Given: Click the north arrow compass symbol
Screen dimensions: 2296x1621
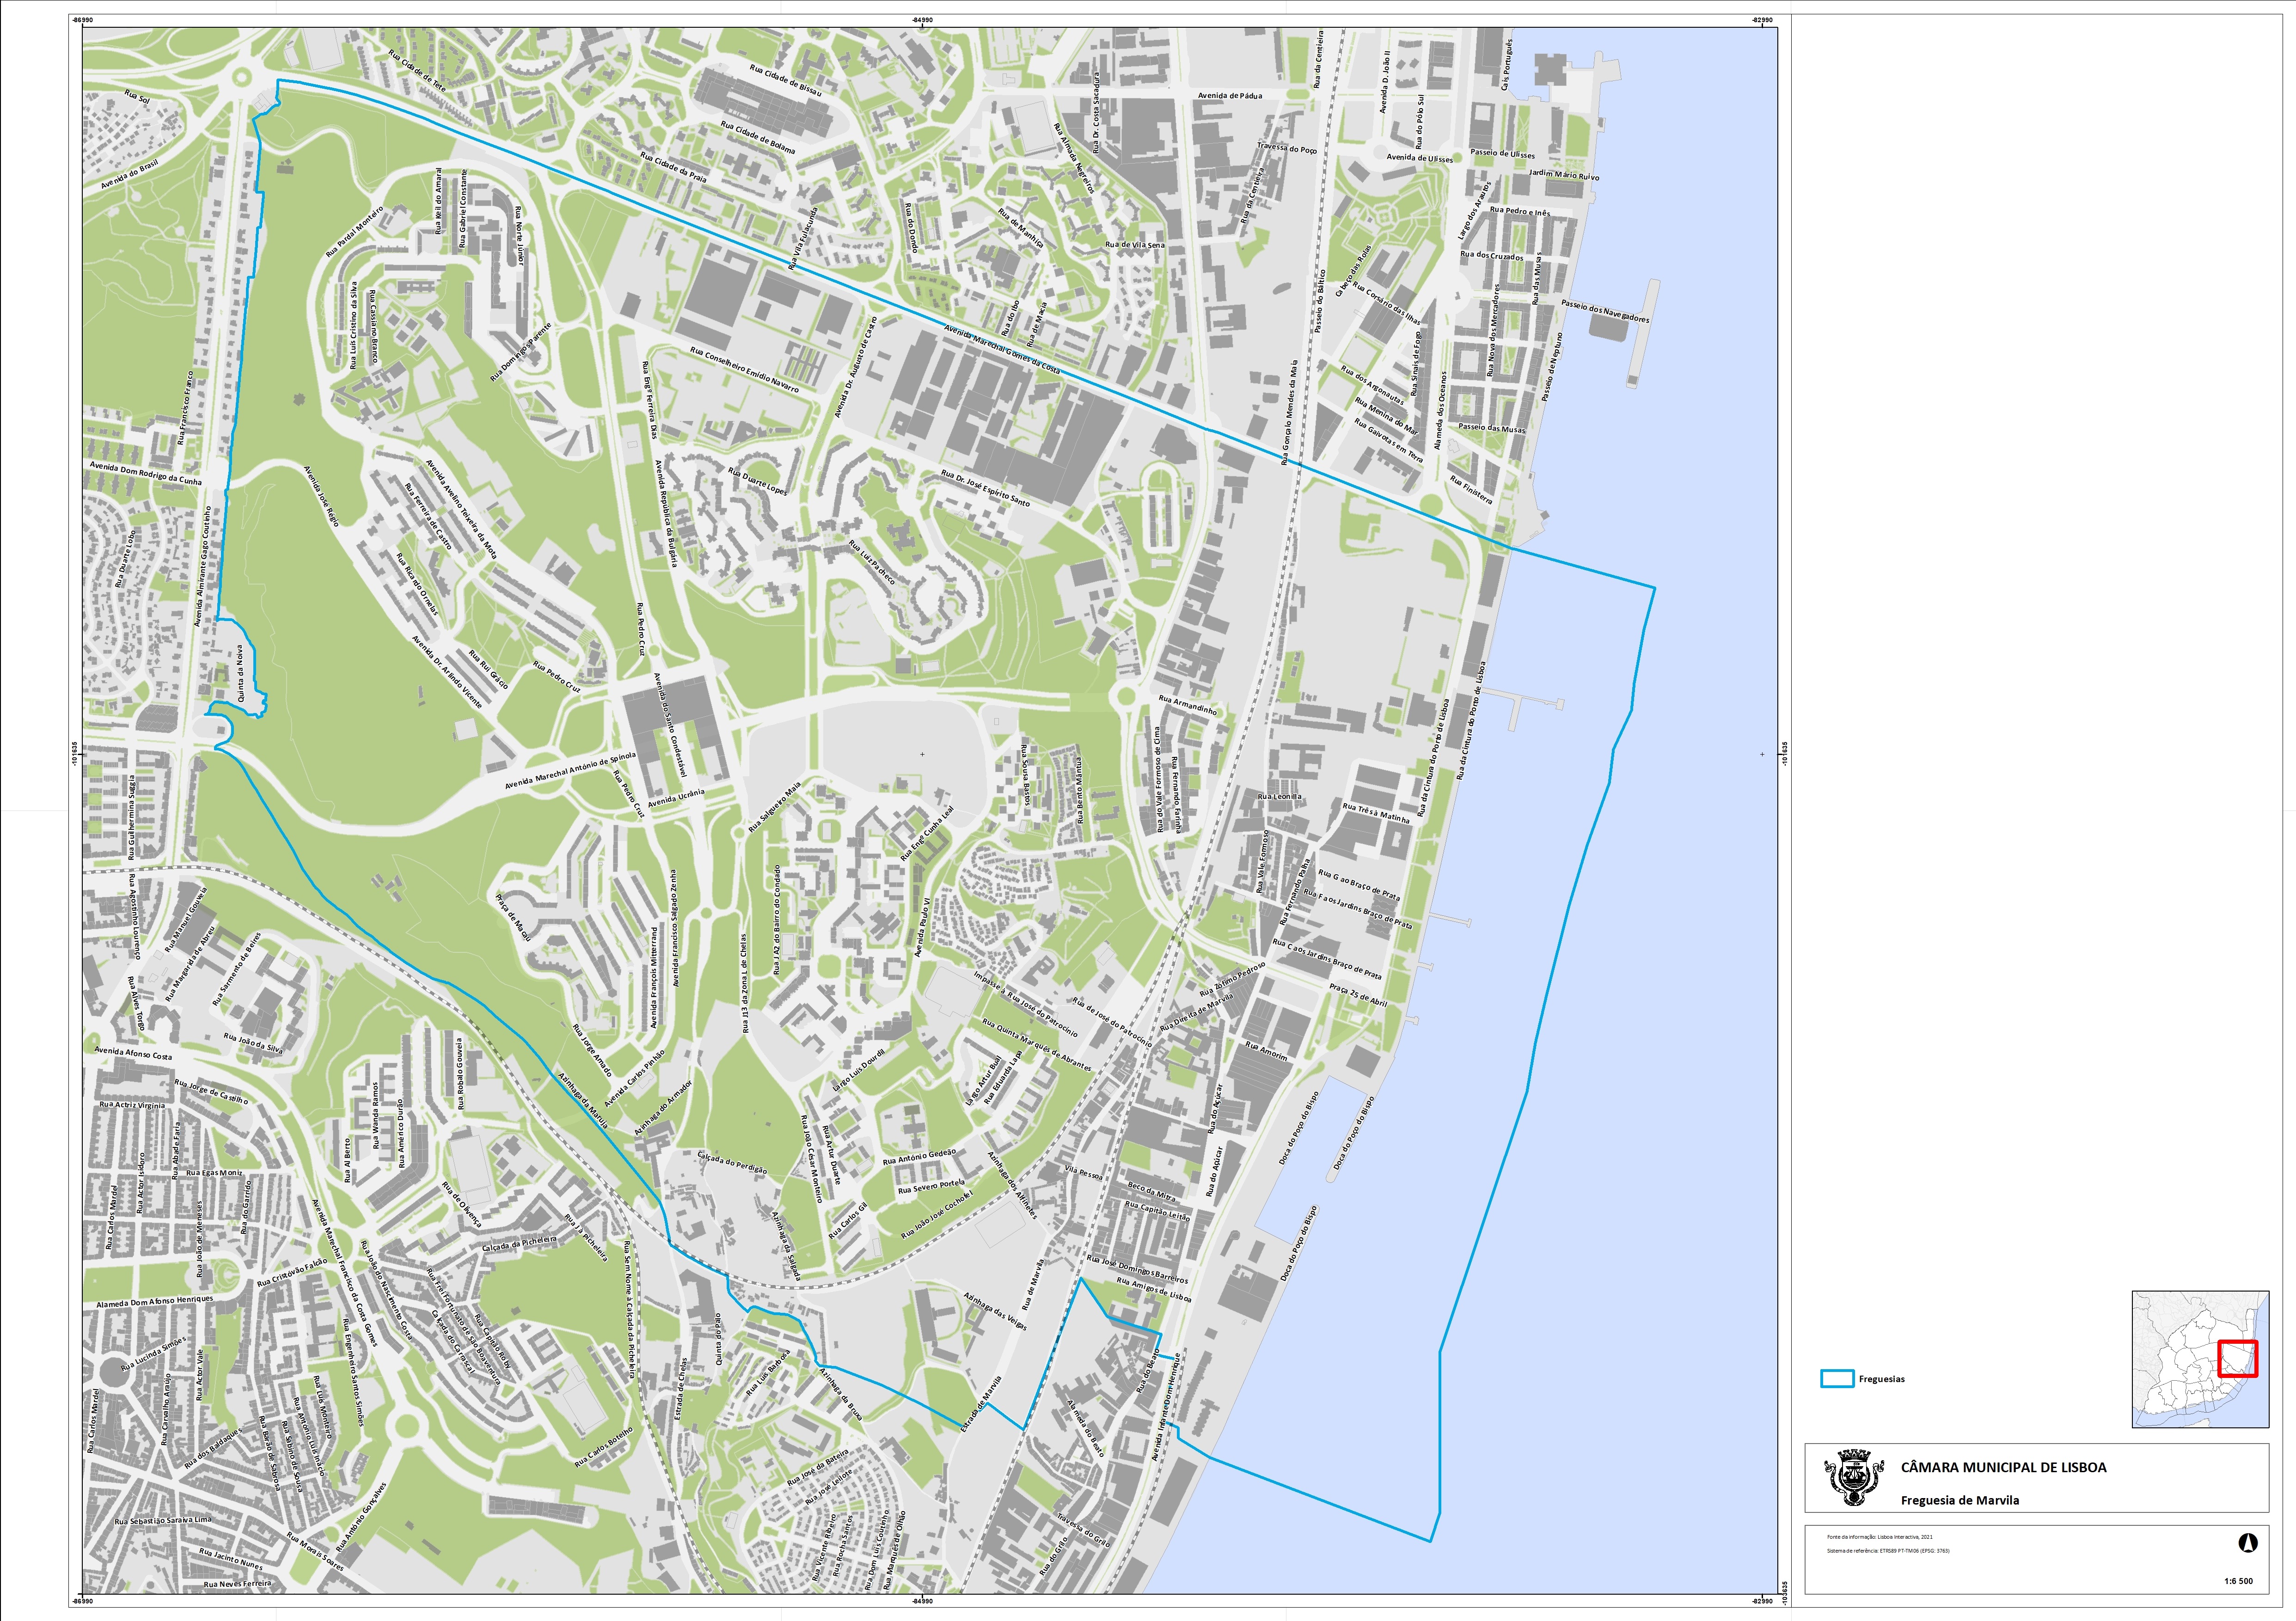Looking at the screenshot, I should coord(2247,1543).
